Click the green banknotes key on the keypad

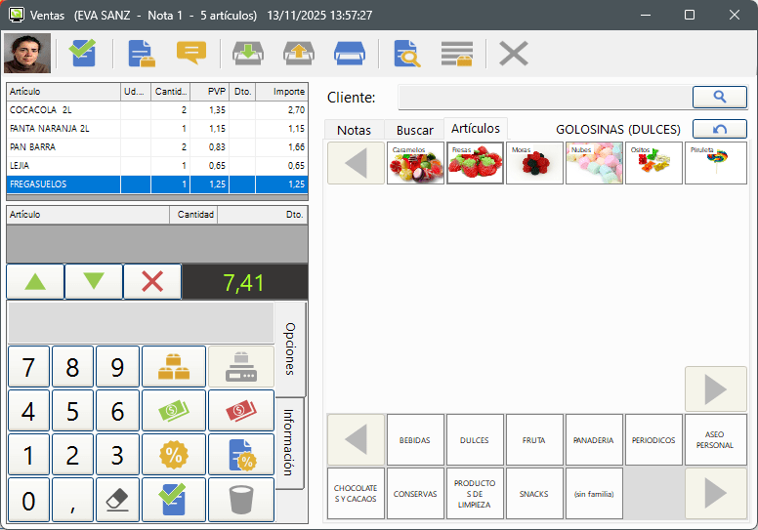coord(174,410)
